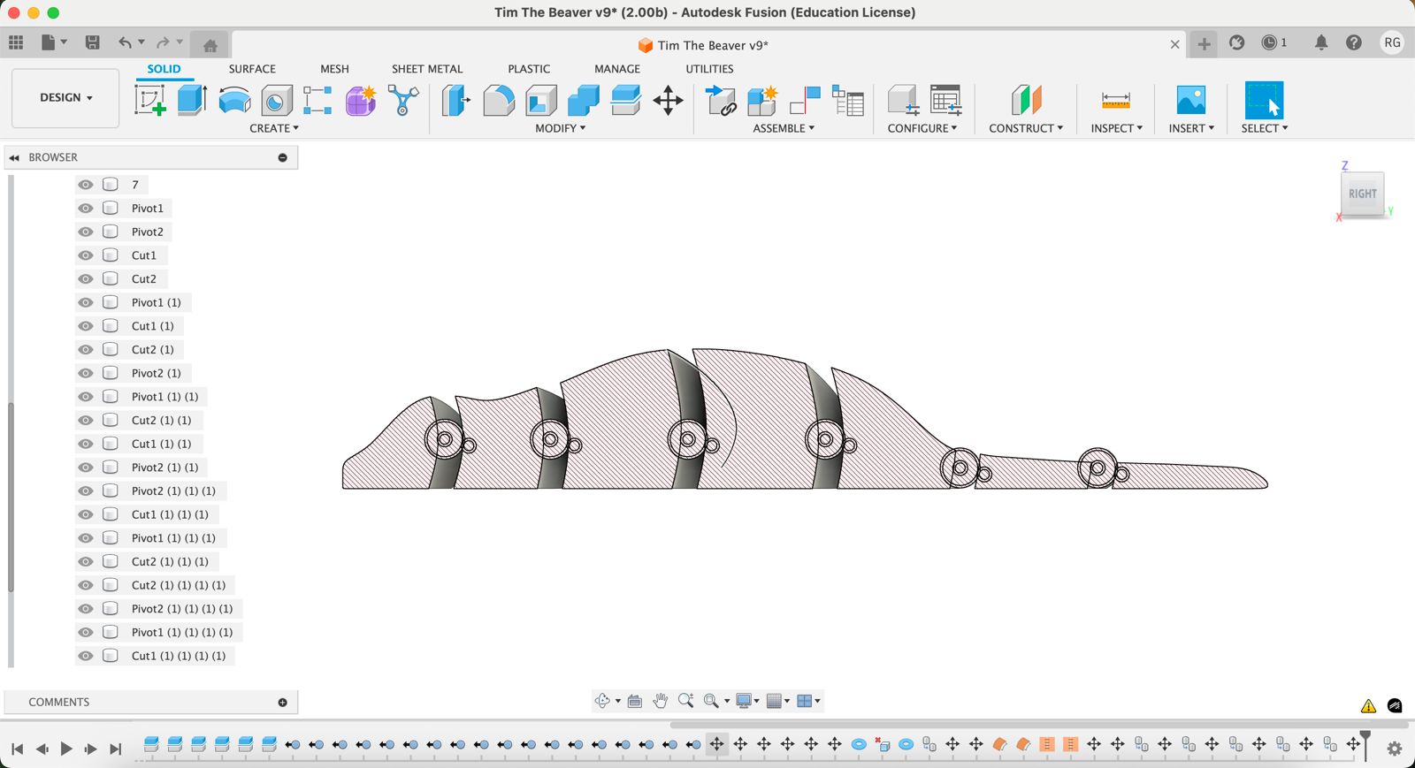The height and width of the screenshot is (768, 1415).
Task: Open the CONSTRUCT dropdown menu
Action: pos(1026,128)
